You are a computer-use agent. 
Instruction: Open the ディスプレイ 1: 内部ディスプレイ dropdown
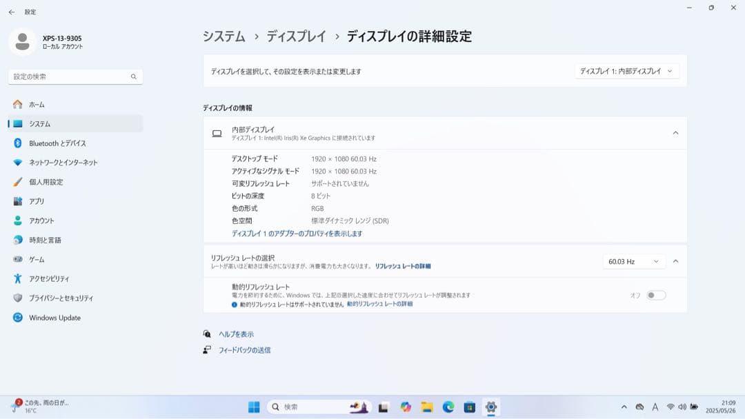pos(627,70)
